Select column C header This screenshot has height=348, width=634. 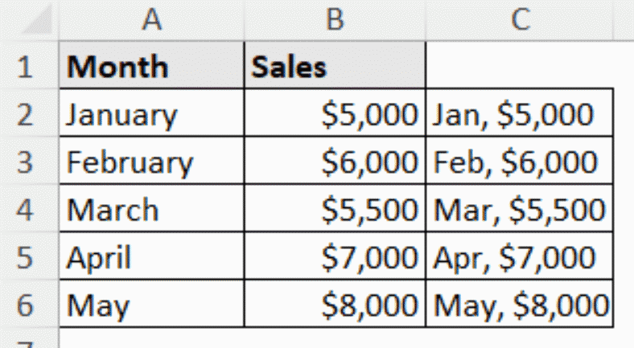(x=520, y=19)
